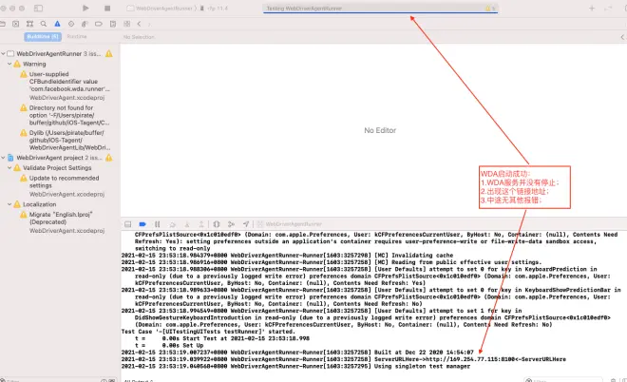Image resolution: width=627 pixels, height=382 pixels.
Task: Toggle the navigator sidebar panel icon
Action: click(x=38, y=8)
